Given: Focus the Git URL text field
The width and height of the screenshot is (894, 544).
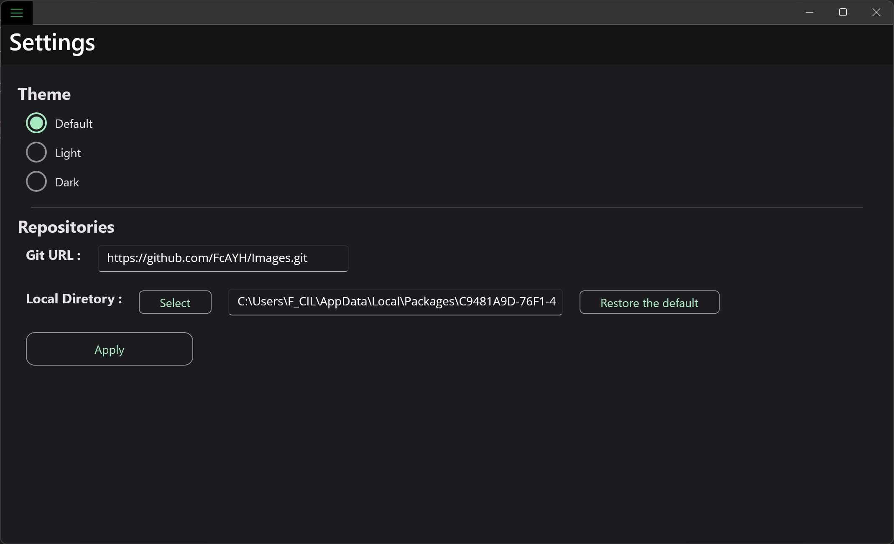Looking at the screenshot, I should pyautogui.click(x=223, y=258).
